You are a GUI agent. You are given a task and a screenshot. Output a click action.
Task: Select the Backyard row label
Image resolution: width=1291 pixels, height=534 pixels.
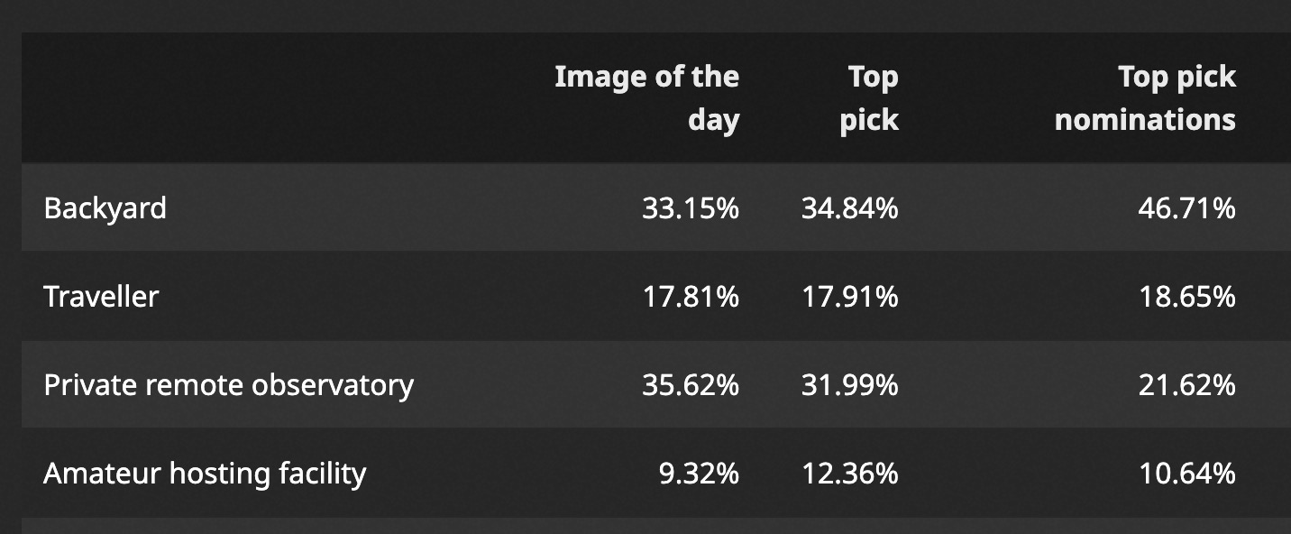[105, 208]
